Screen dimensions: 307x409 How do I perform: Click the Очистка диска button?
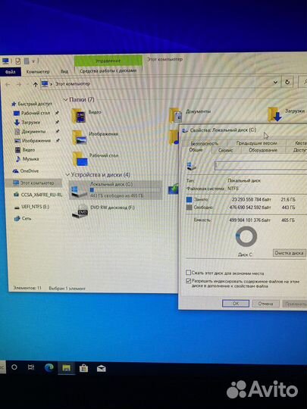tap(289, 253)
